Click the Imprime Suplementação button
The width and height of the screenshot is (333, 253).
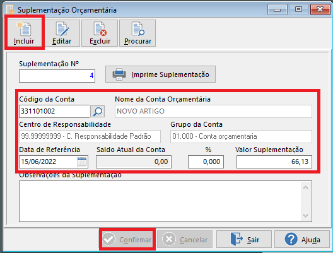(160, 74)
